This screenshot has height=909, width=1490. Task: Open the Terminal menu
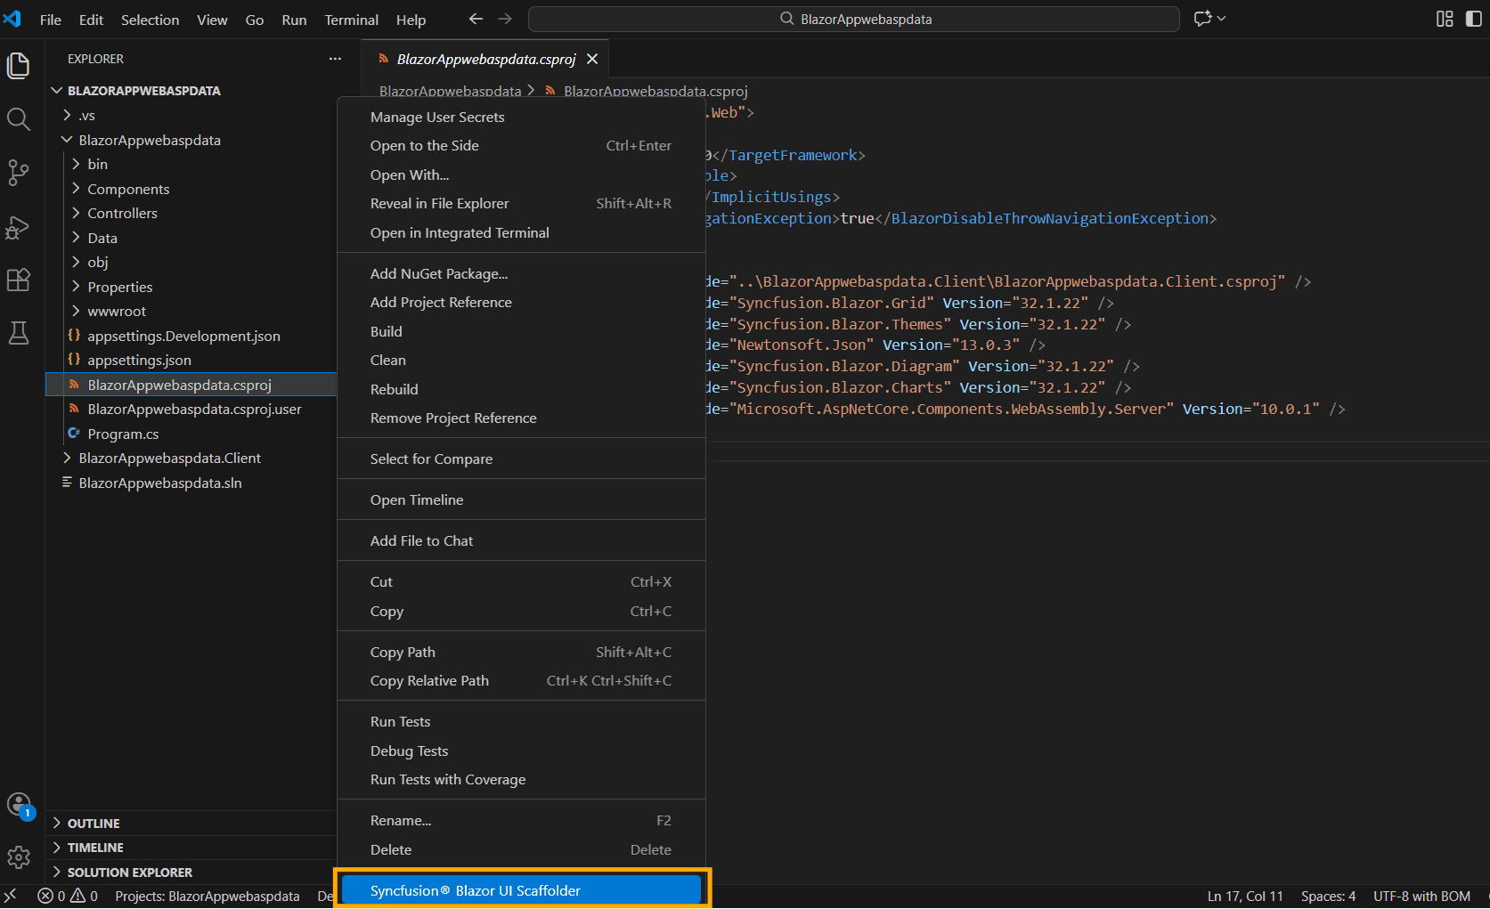(x=351, y=19)
